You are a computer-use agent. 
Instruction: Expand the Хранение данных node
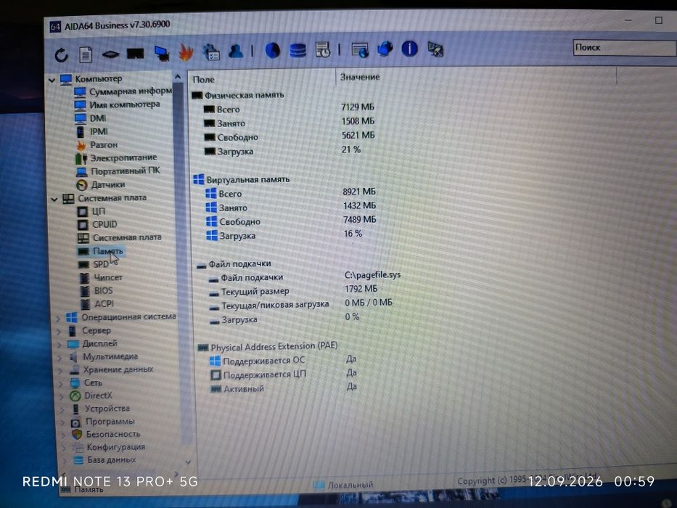(61, 370)
